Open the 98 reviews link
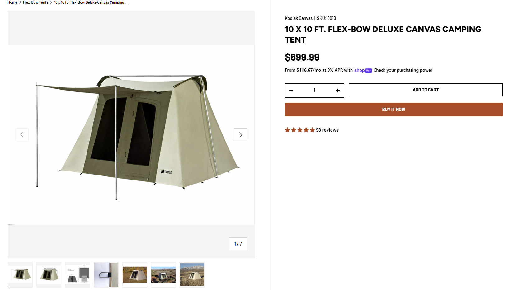 (327, 130)
